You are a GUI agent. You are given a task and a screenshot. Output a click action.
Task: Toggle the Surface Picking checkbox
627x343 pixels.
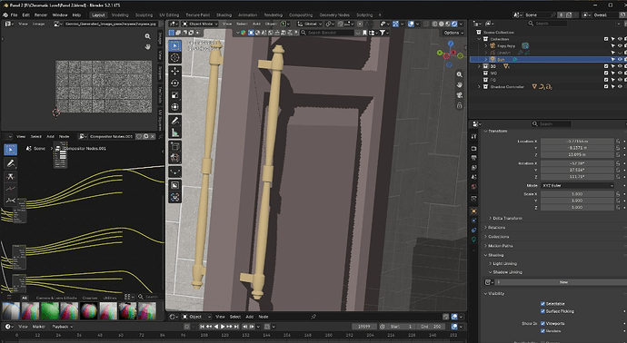[x=542, y=311]
